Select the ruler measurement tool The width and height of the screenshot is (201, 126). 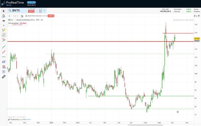pos(4,77)
